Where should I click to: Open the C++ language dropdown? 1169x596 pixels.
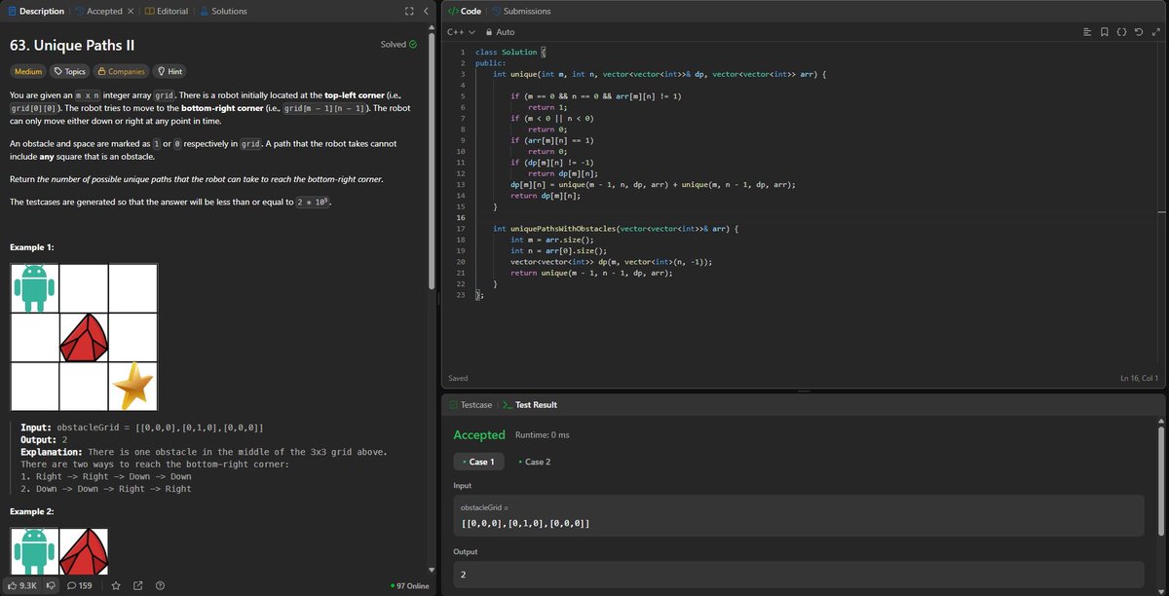461,32
